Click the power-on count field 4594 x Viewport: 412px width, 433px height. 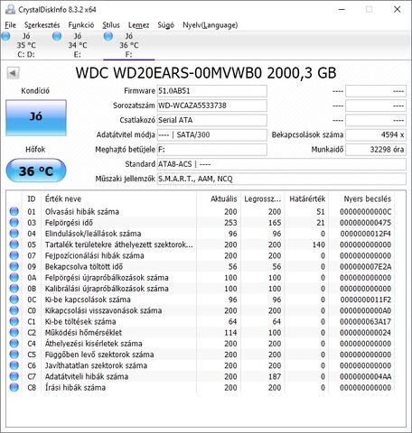point(376,134)
